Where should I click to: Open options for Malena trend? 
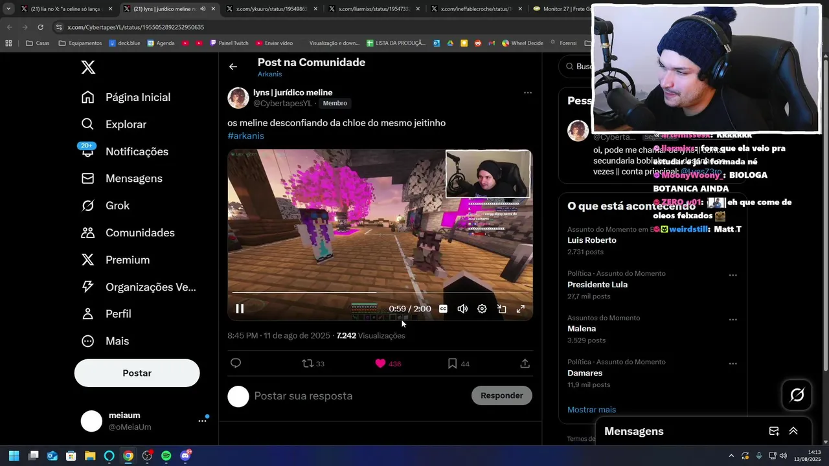pos(733,320)
